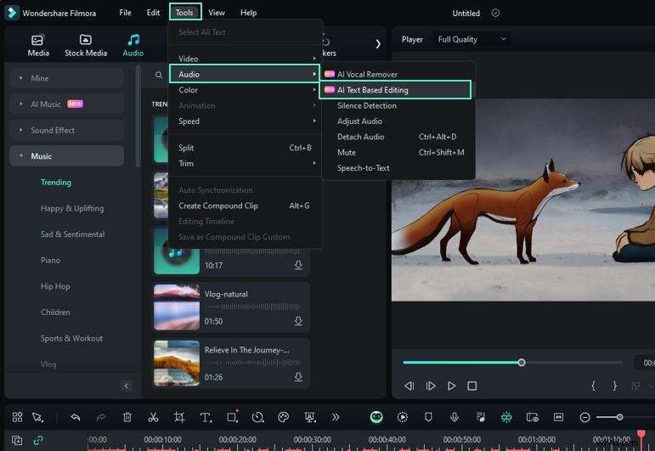
Task: Open the color palette tool in timeline toolbar
Action: [x=284, y=417]
